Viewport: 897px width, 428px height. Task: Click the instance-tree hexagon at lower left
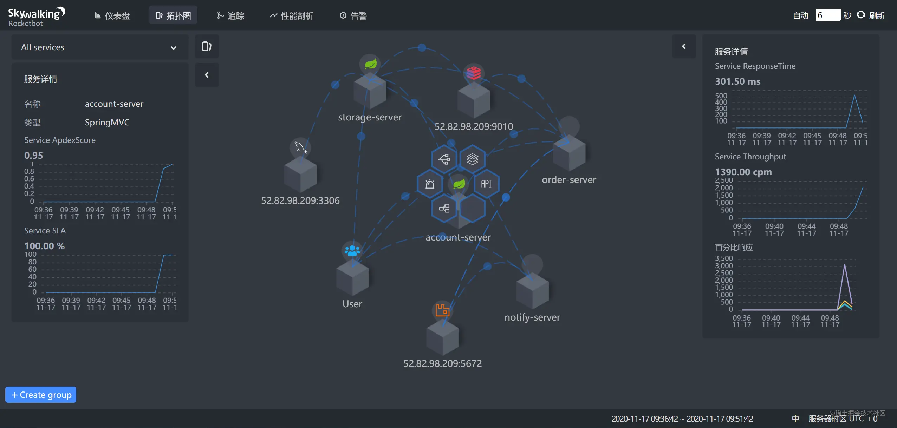click(x=444, y=209)
